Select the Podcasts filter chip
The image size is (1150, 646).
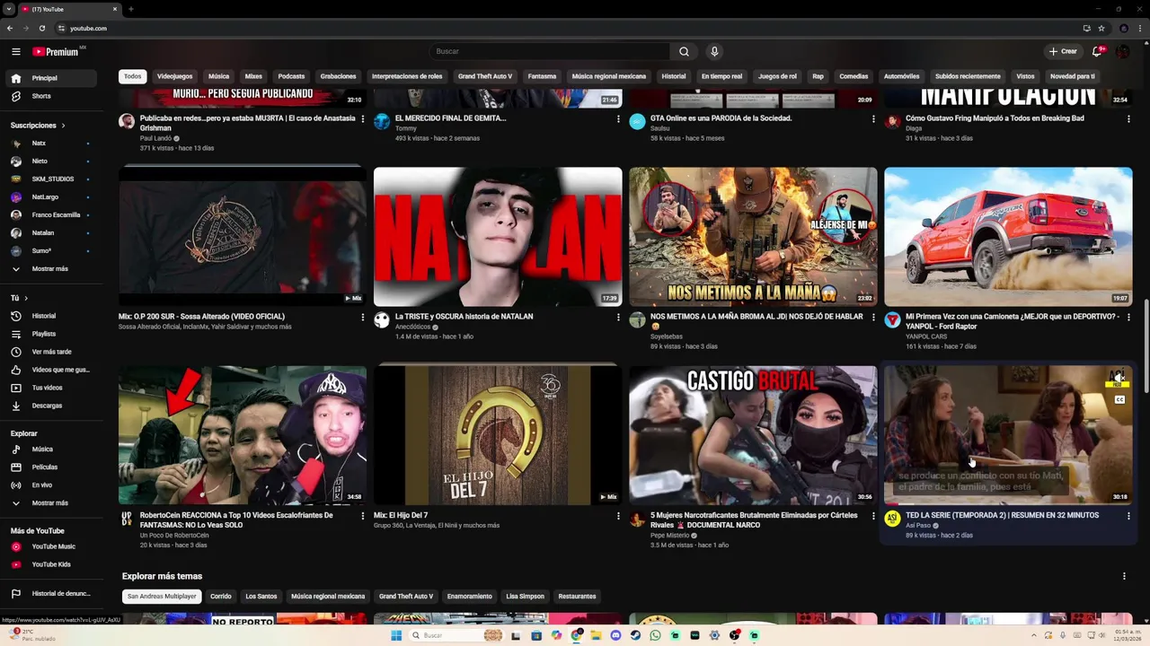click(291, 76)
